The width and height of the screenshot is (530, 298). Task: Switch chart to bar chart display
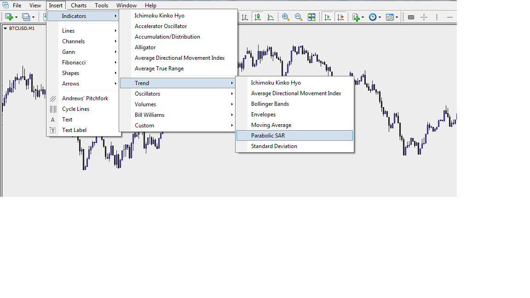245,17
